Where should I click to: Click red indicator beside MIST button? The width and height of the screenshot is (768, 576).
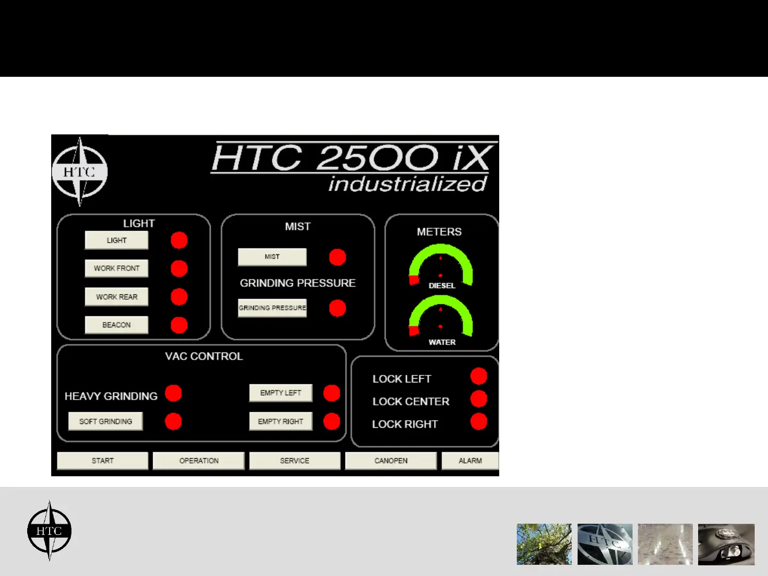(x=338, y=257)
